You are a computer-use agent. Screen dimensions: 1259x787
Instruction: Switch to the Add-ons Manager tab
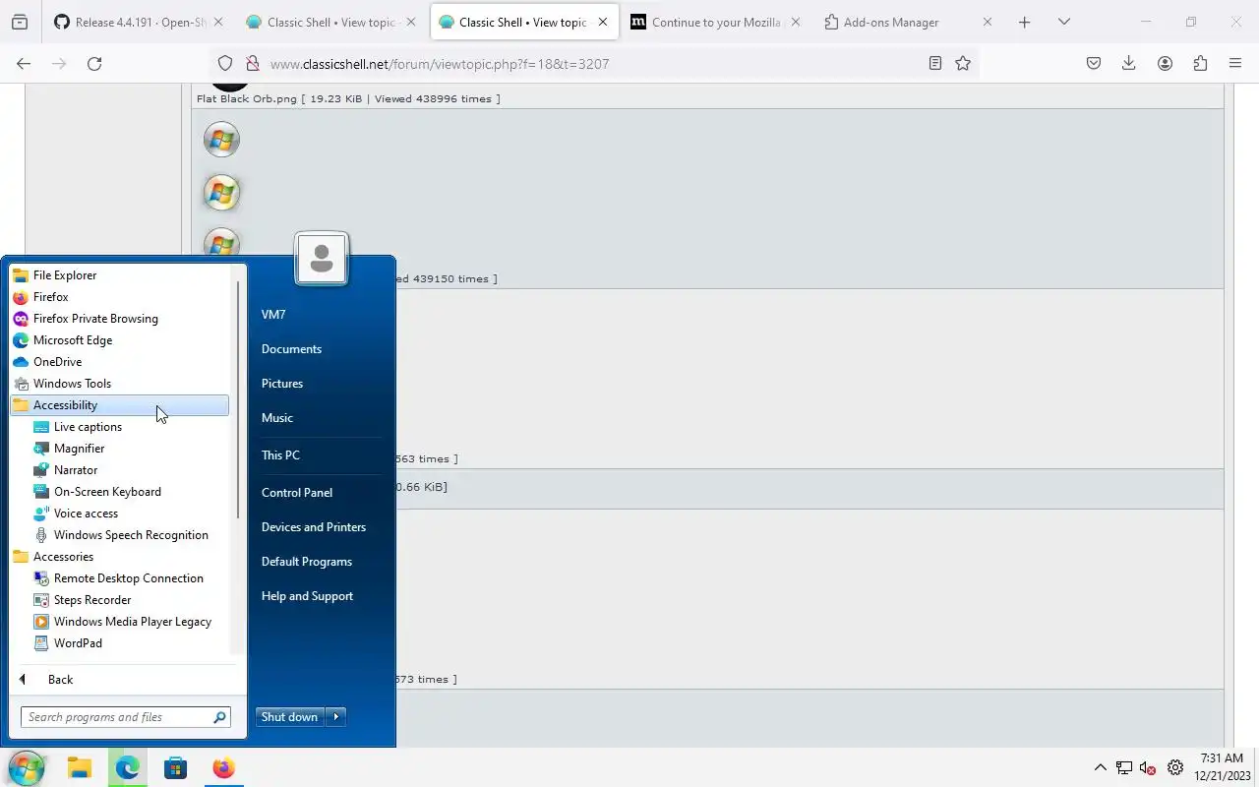909,22
